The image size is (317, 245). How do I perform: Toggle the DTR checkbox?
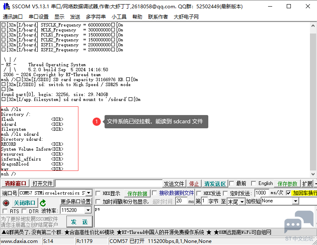point(24,211)
